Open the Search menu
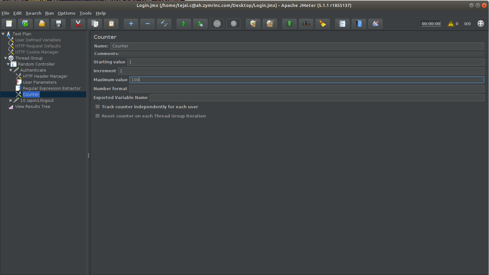Image resolution: width=489 pixels, height=275 pixels. (x=33, y=13)
